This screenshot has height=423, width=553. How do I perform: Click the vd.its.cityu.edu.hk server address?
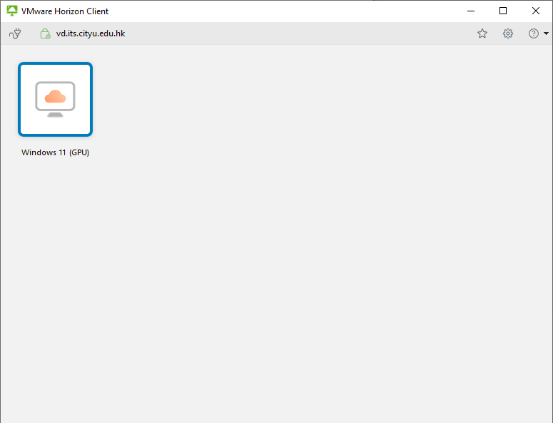pos(91,33)
